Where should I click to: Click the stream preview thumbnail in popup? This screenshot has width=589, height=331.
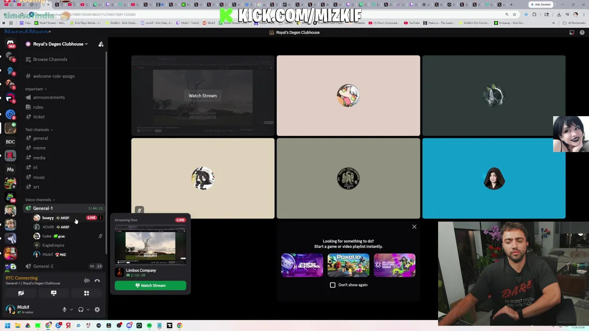click(x=150, y=245)
